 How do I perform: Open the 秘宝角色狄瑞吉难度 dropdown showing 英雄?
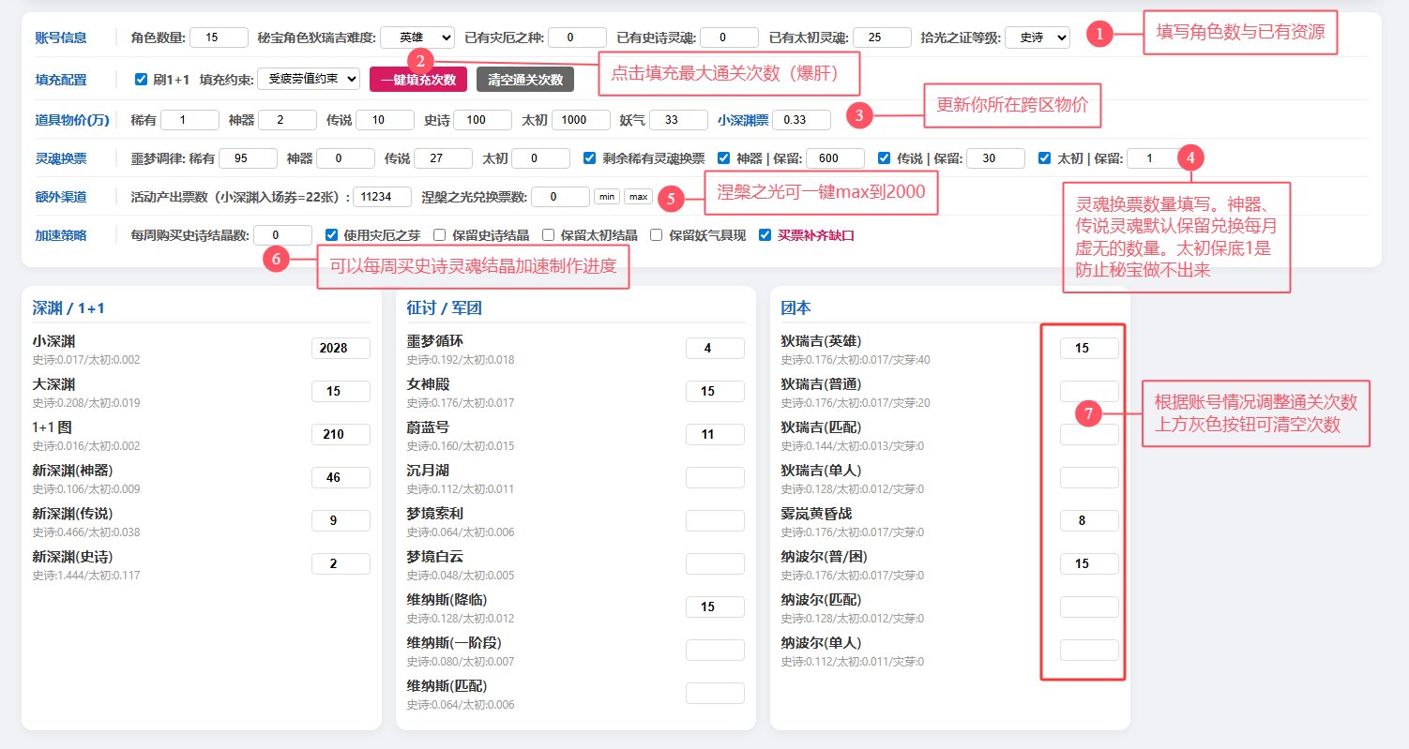418,37
